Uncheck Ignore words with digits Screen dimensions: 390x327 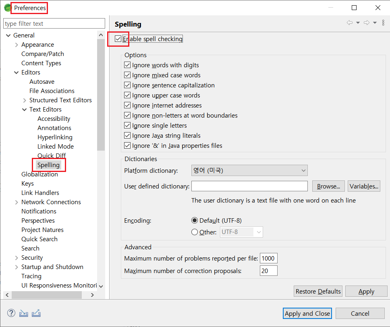click(x=127, y=65)
